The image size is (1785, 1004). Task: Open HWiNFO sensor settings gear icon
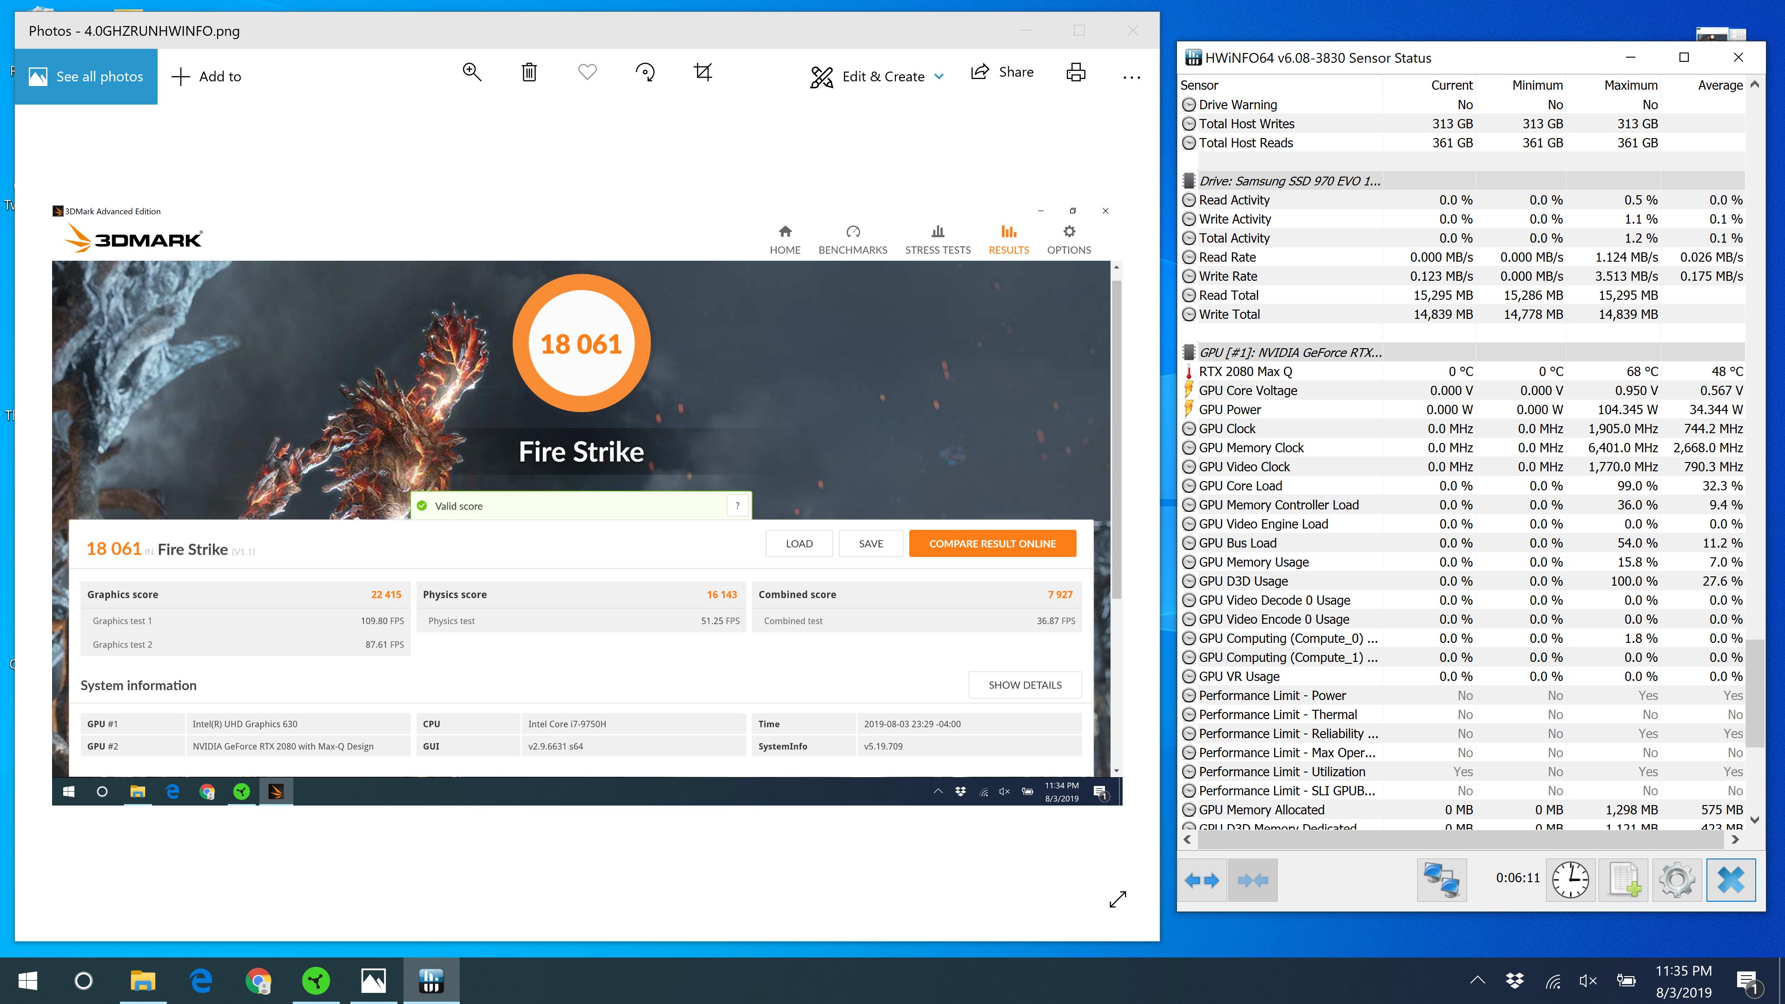click(x=1677, y=880)
